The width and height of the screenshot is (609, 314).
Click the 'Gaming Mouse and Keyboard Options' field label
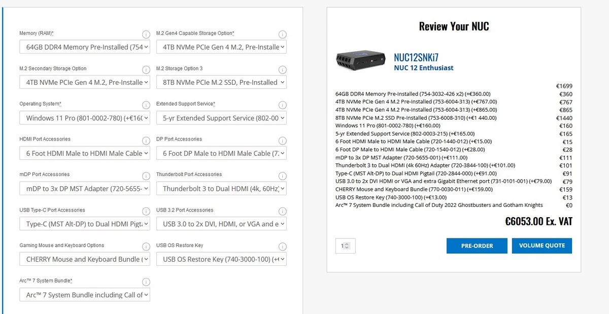[x=62, y=246]
